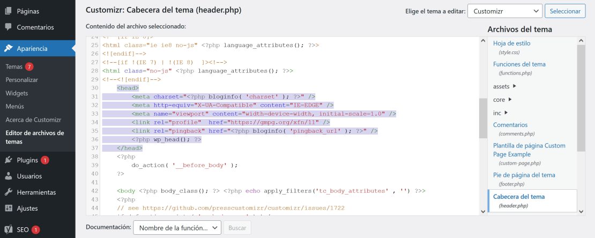Click the wp_head() line
Viewport: 595px width, 238px height.
click(x=166, y=139)
